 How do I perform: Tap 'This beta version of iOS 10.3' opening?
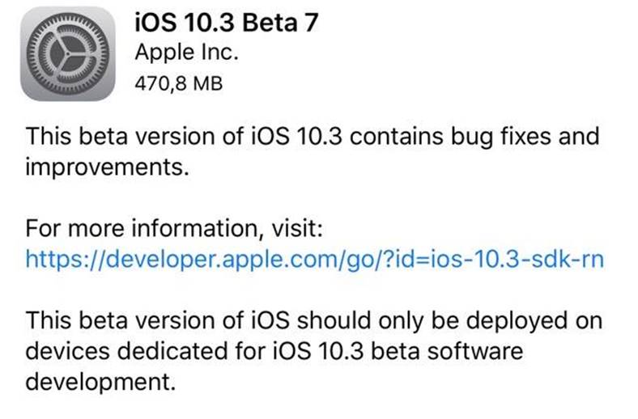(184, 137)
